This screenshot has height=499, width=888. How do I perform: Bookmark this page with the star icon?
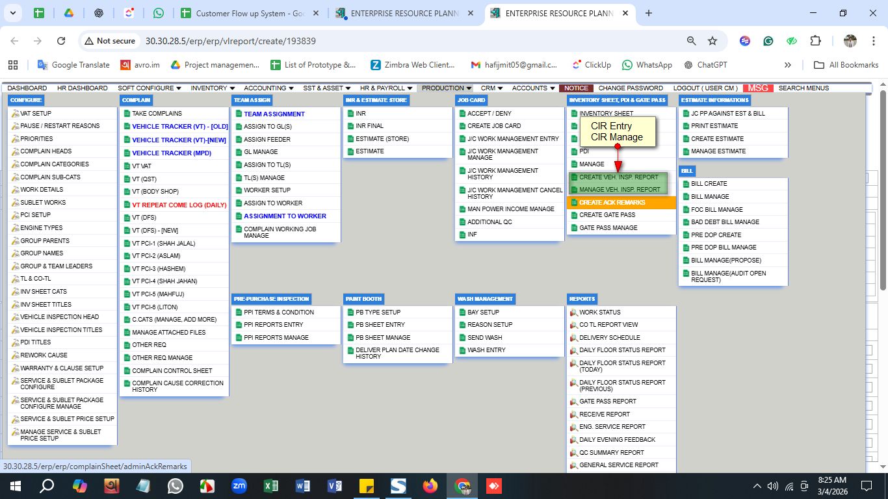(x=712, y=41)
